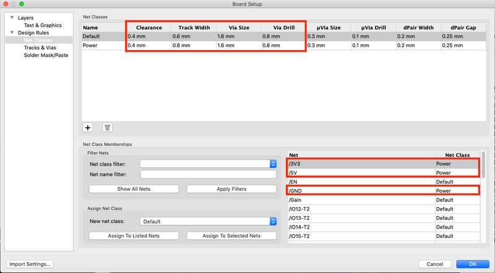Click the trash icon to delete net class
The width and height of the screenshot is (495, 273).
(x=107, y=127)
